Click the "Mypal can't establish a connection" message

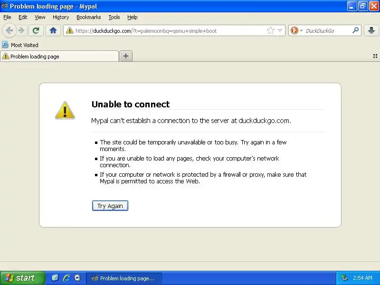(191, 121)
